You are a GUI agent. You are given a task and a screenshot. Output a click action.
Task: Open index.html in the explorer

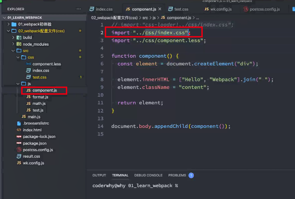coord(32,130)
